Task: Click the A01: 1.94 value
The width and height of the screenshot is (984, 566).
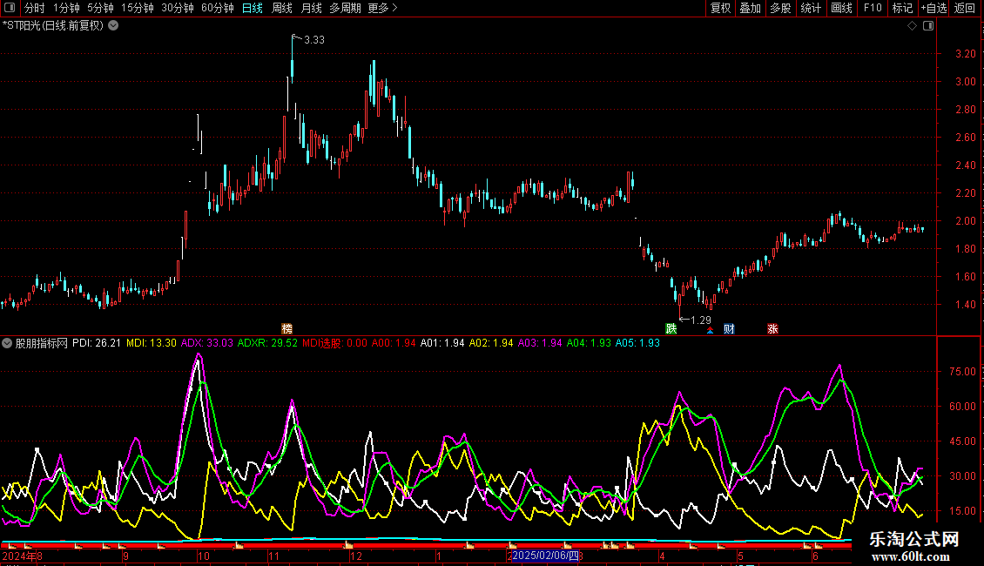Action: tap(442, 343)
